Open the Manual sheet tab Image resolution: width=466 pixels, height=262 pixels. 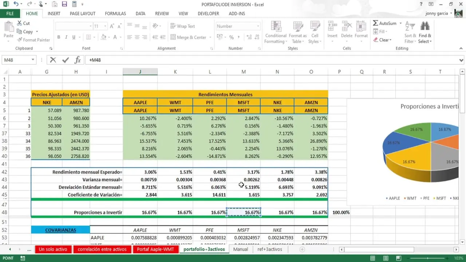[x=241, y=249]
